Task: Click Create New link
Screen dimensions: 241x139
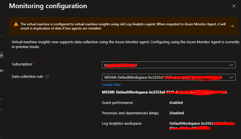Action: (111, 85)
